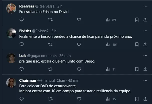Viewport: 152px width, 104px height.
Task: Reply to Chairman's tweet about DVD
Action: (21, 99)
